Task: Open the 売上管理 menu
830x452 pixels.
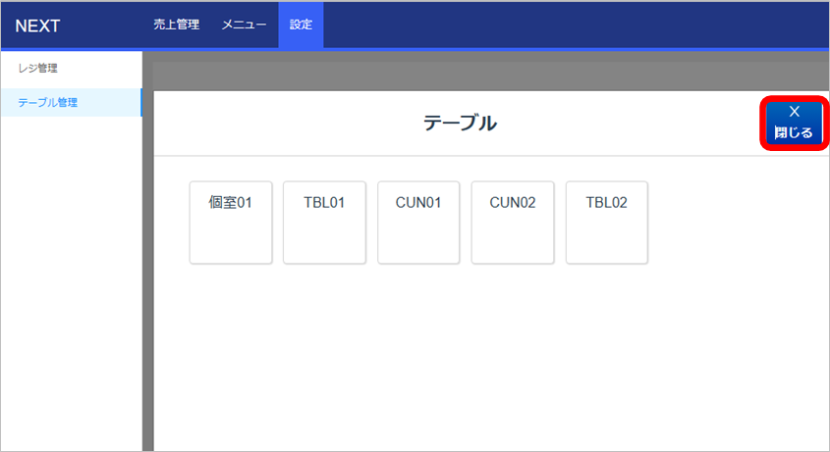Action: [177, 25]
